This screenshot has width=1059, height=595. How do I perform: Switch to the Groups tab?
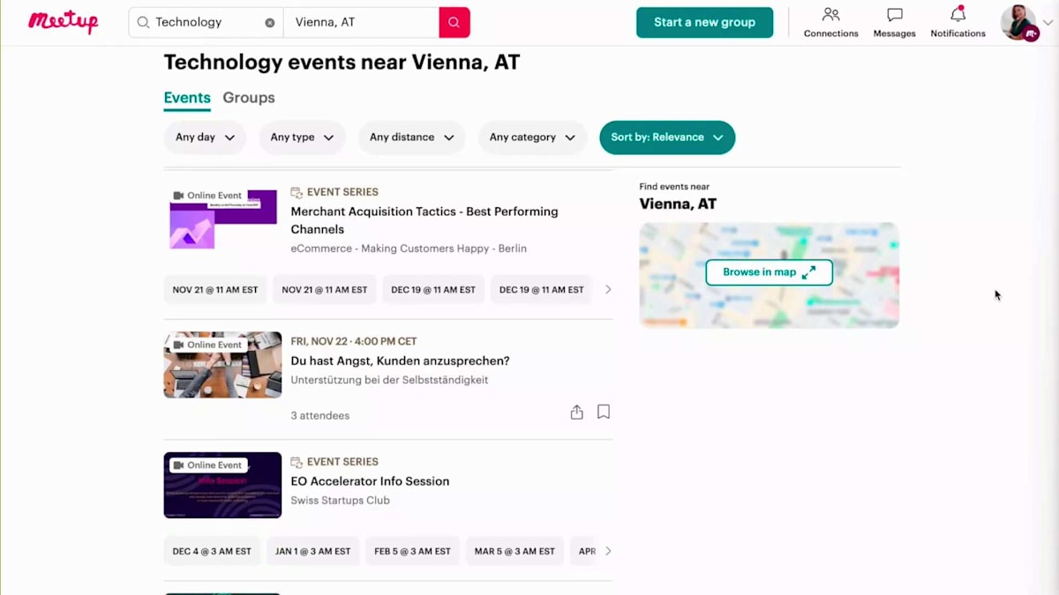tap(249, 98)
